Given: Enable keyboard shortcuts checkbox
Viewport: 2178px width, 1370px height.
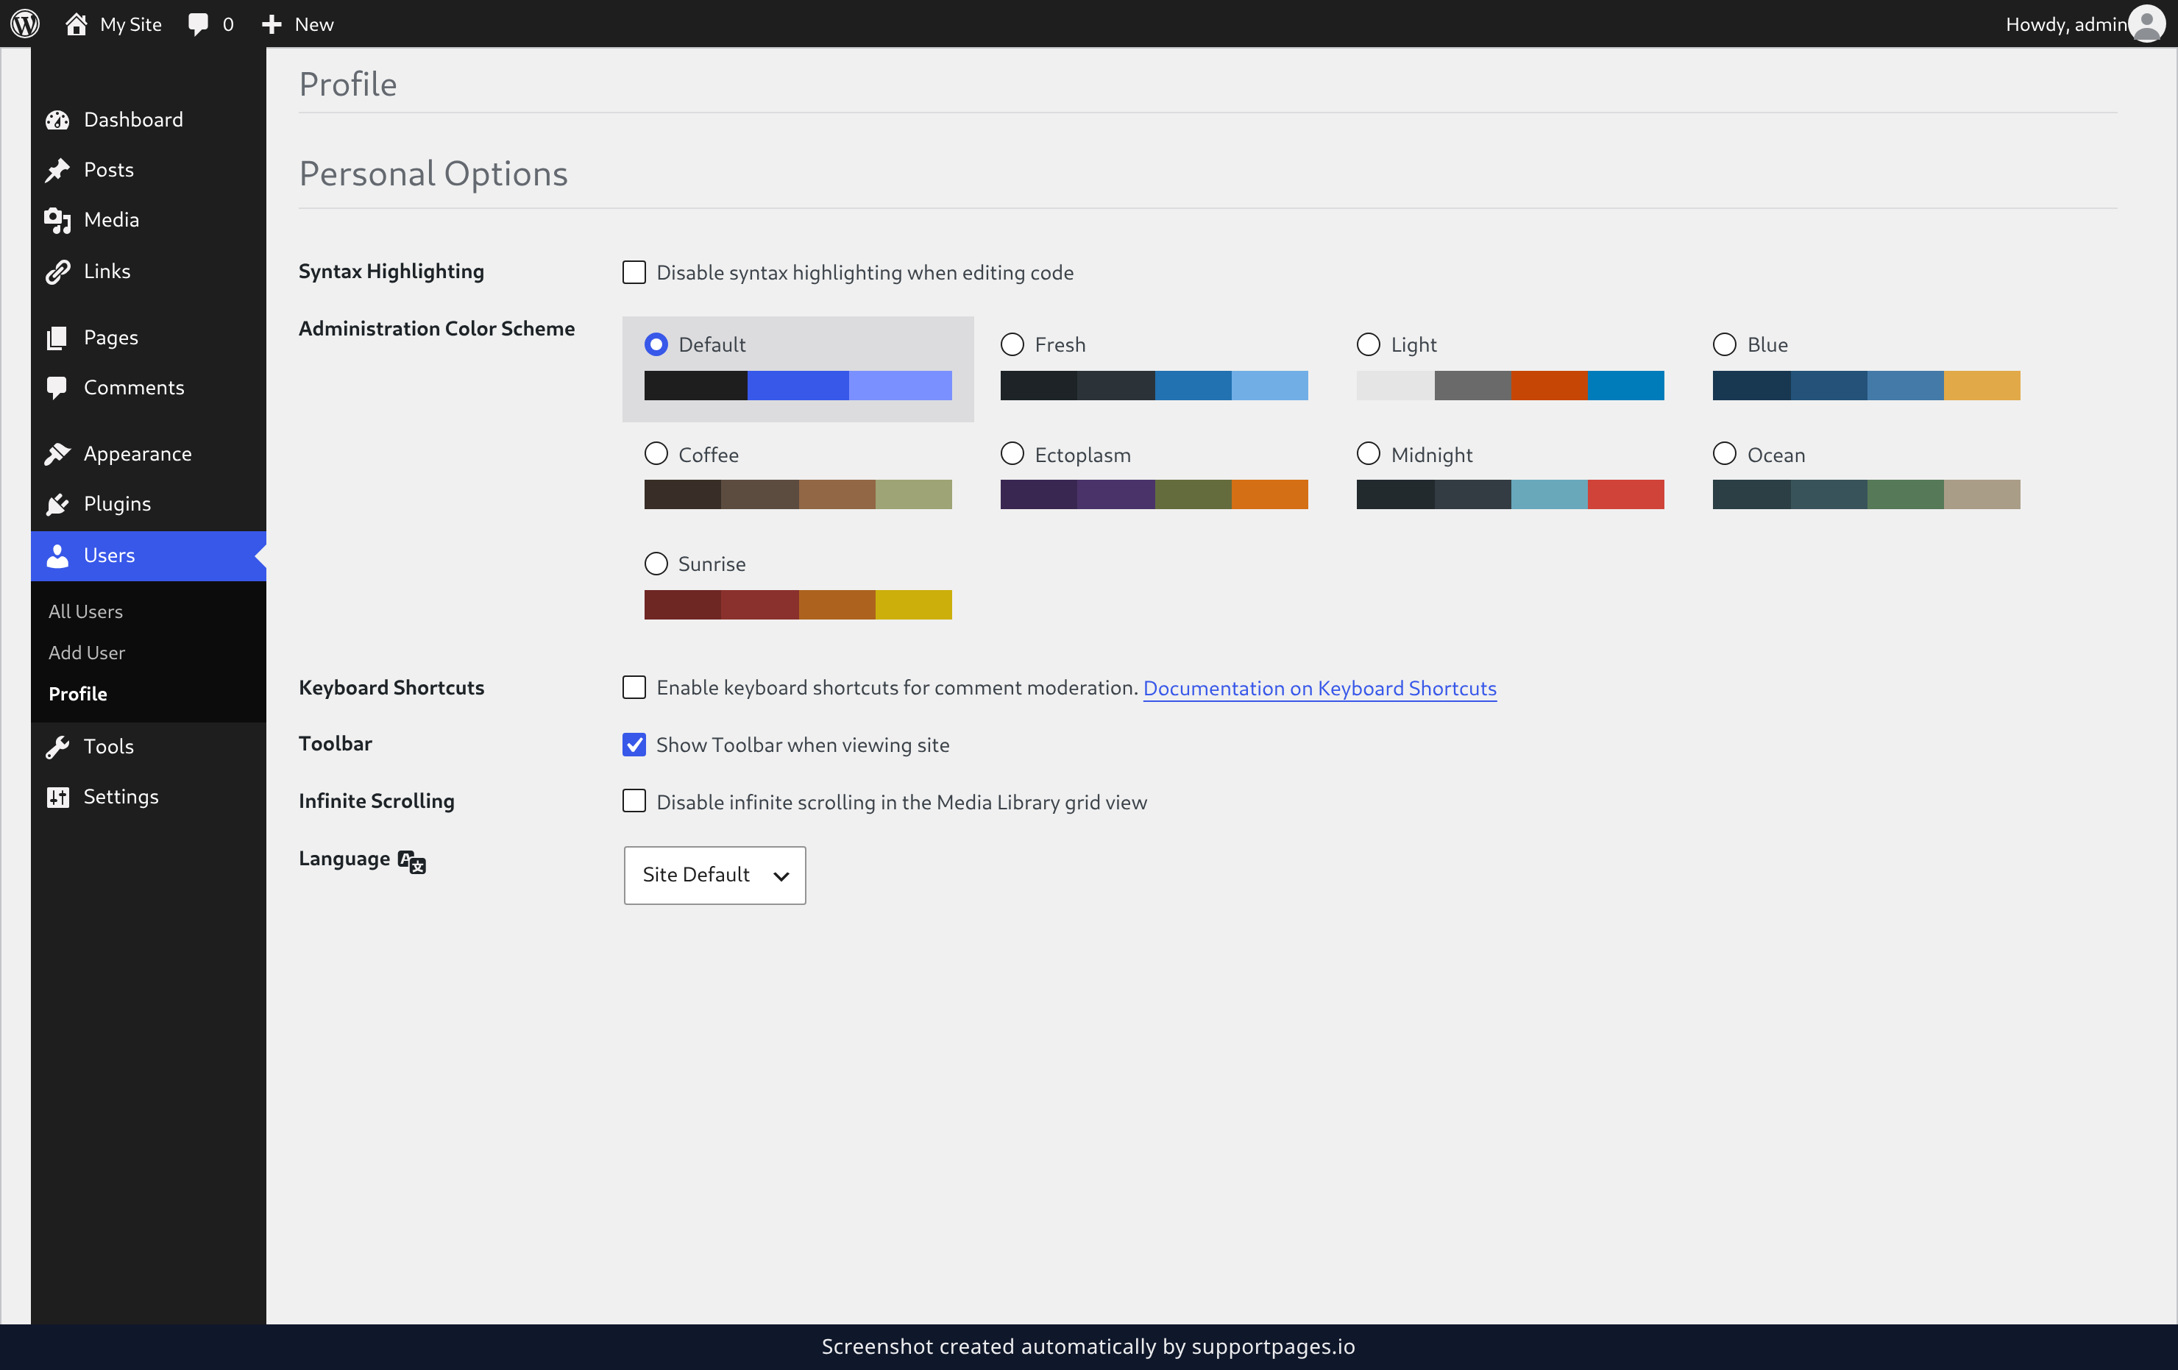Looking at the screenshot, I should [x=634, y=688].
